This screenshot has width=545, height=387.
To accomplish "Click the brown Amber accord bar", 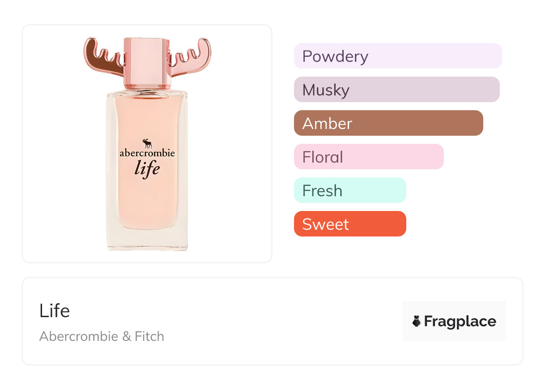I will click(388, 123).
